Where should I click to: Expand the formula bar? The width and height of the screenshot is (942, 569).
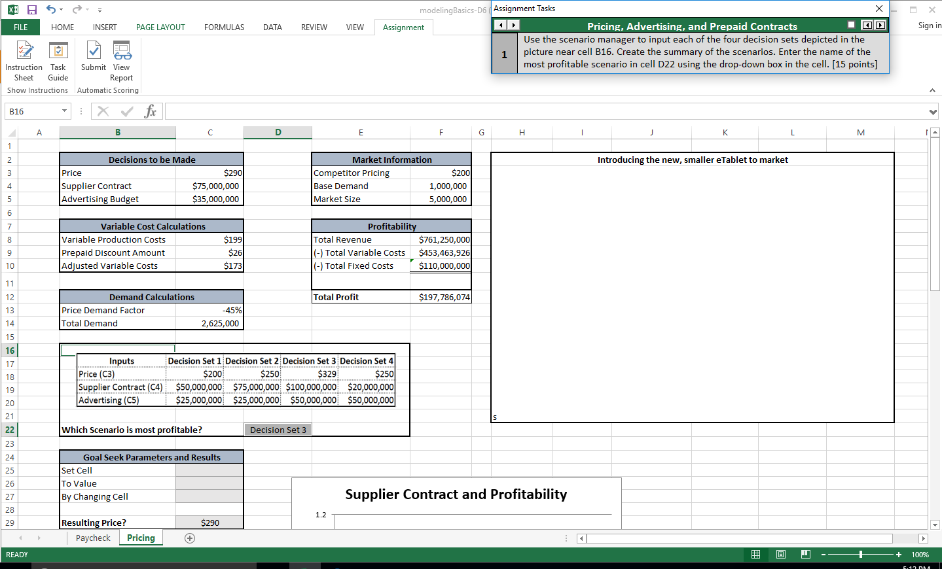[933, 112]
